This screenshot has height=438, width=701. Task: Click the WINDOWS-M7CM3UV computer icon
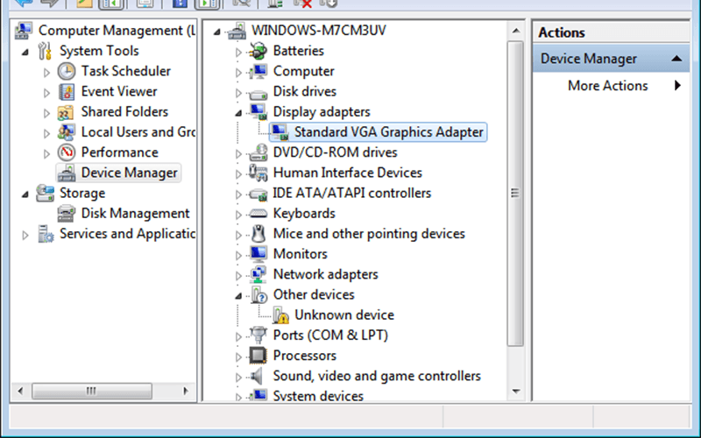point(237,31)
